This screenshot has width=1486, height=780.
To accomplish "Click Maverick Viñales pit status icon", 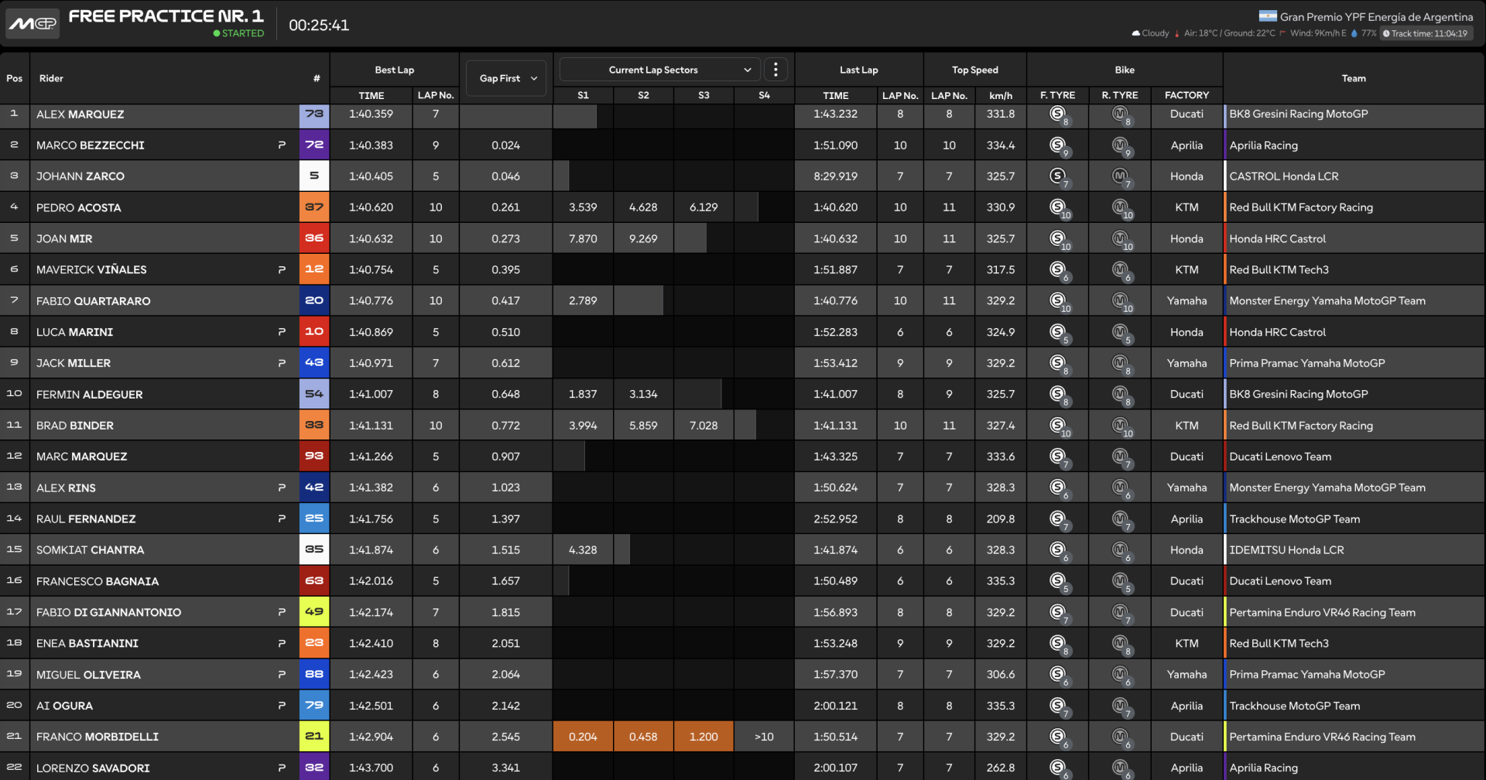I will pos(282,269).
